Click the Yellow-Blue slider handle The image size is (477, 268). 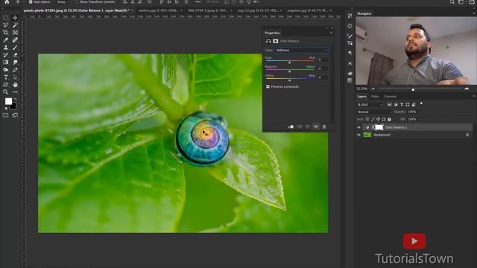click(290, 80)
